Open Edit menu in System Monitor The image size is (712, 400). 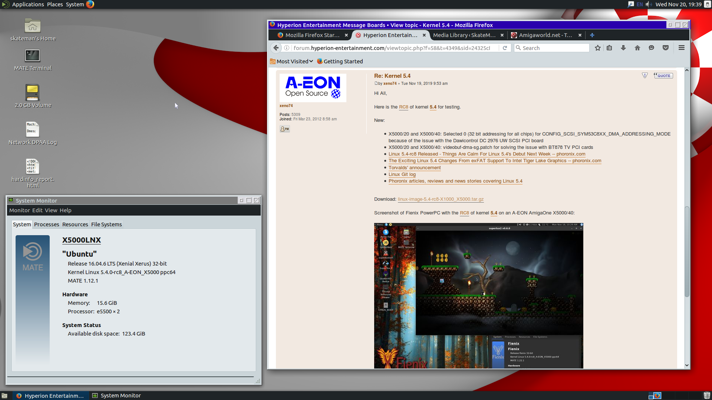[37, 210]
